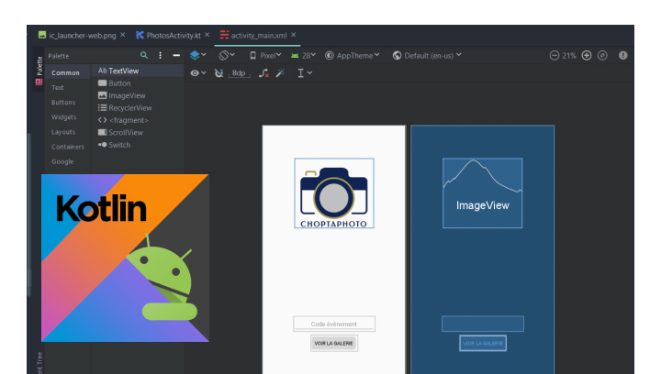Screen dimensions: 661x374
Task: Click the clear all constraints icon
Action: tap(263, 73)
